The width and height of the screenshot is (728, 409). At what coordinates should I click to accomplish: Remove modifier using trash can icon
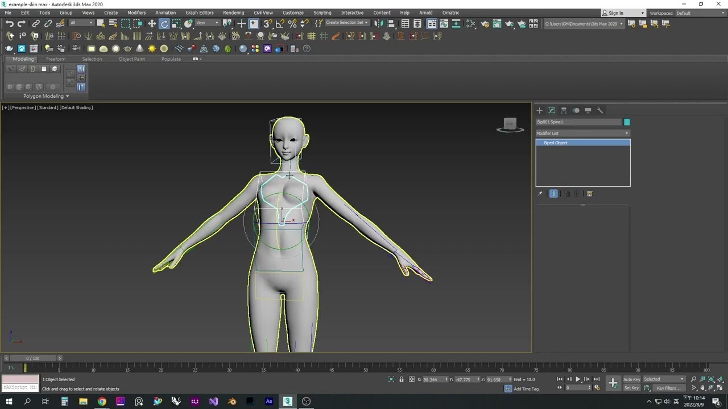[576, 194]
